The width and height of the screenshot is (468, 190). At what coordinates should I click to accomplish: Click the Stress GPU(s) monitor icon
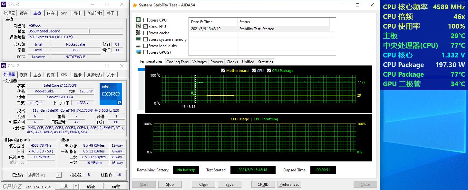[138, 52]
